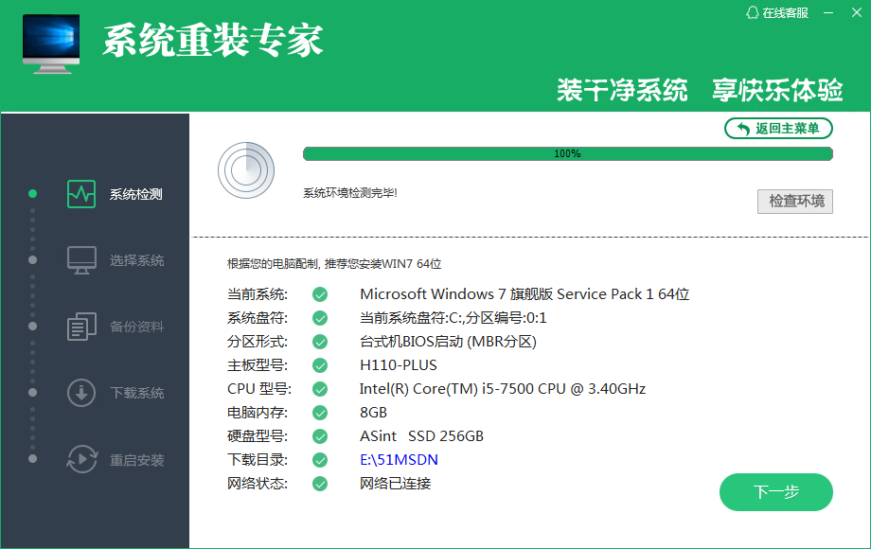Click the green checkmark beside 主板型号
Image resolution: width=871 pixels, height=549 pixels.
point(320,365)
